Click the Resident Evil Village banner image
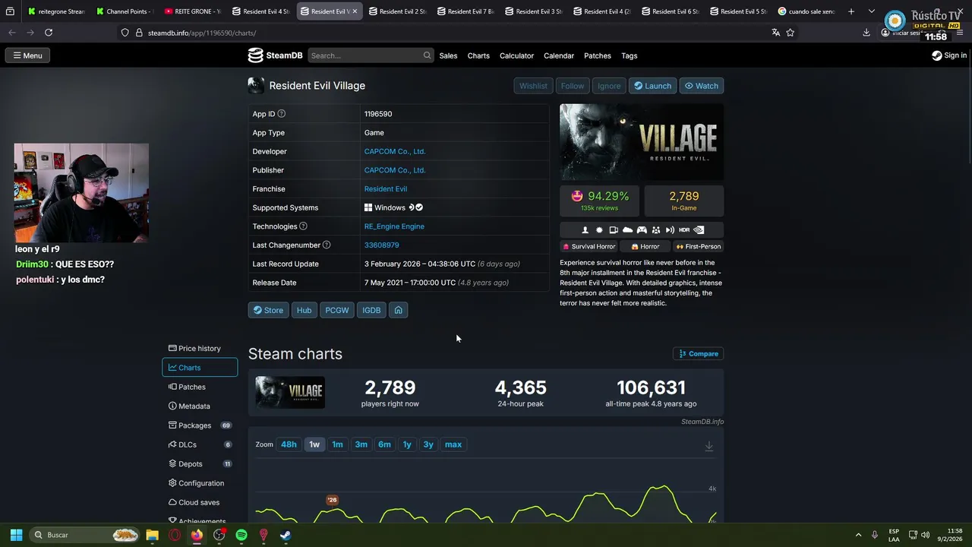This screenshot has width=972, height=547. coord(642,142)
